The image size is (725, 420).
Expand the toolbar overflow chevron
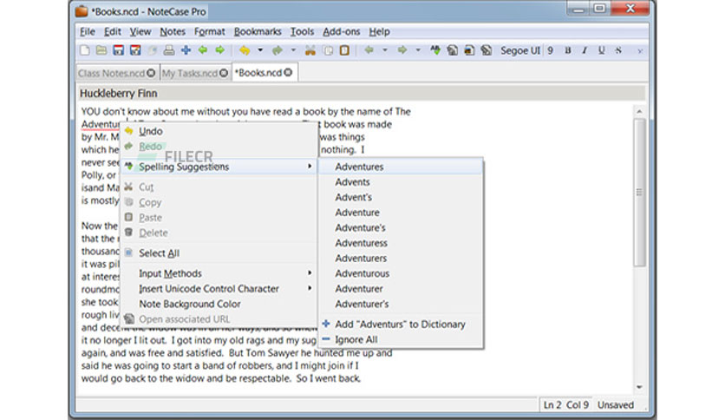(640, 51)
